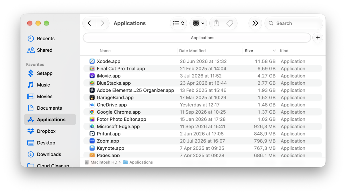The image size is (346, 194).
Task: Select the Pritunl.app file name
Action: point(109,134)
